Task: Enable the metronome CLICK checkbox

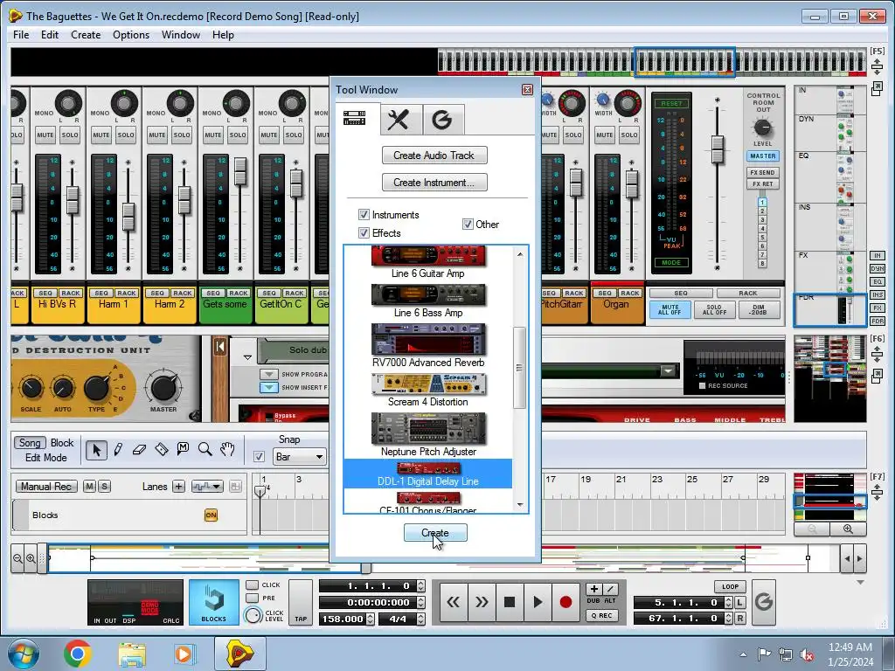Action: click(x=252, y=585)
